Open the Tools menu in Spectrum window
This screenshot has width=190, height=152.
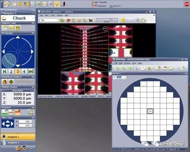(x=53, y=15)
